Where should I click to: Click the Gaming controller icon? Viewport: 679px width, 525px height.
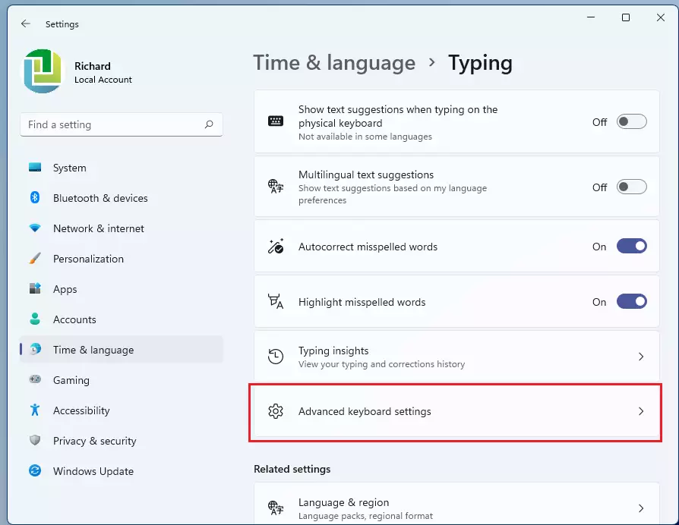tap(35, 379)
